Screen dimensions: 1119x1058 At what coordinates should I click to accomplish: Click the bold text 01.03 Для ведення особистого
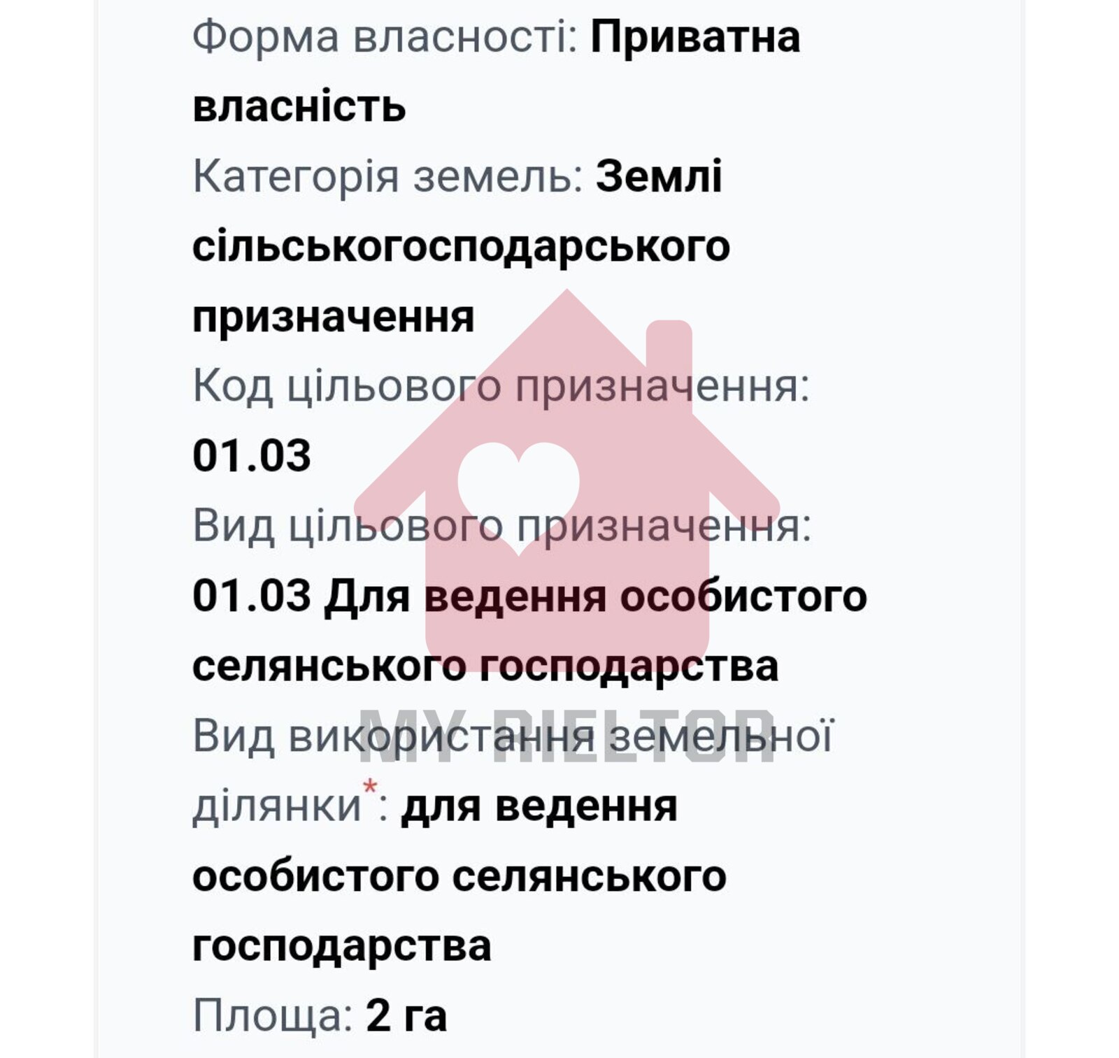[x=529, y=596]
